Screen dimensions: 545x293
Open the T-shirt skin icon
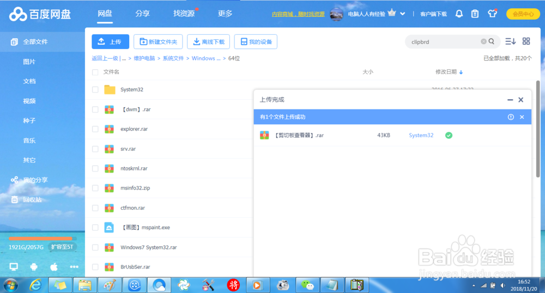point(492,14)
